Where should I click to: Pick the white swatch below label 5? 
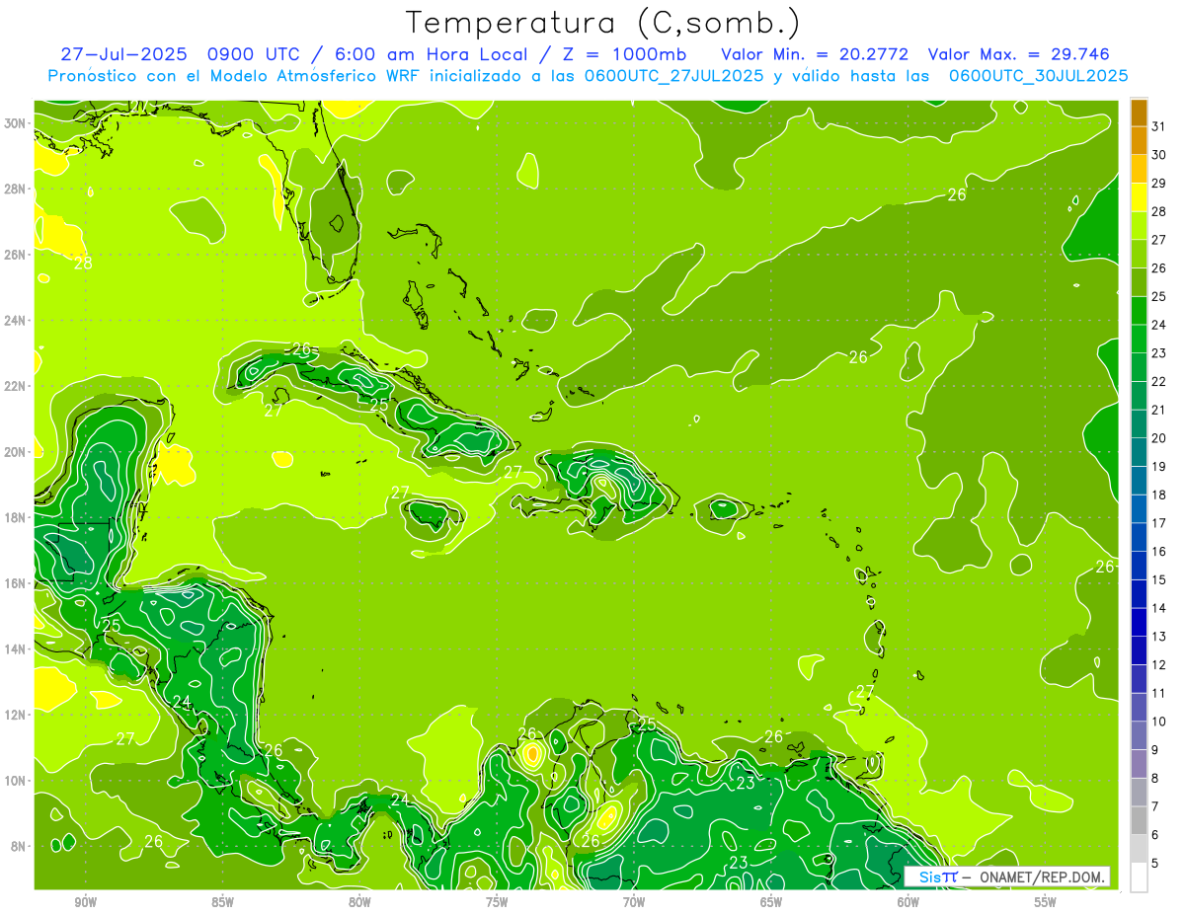[x=1139, y=877]
